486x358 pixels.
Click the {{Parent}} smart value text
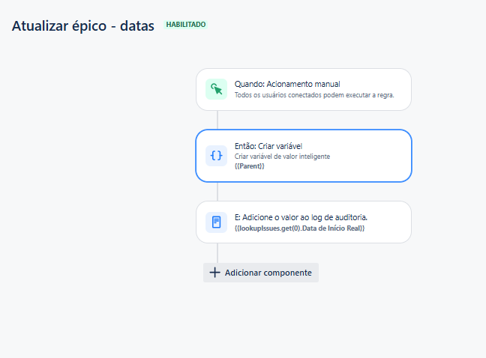[x=250, y=166]
